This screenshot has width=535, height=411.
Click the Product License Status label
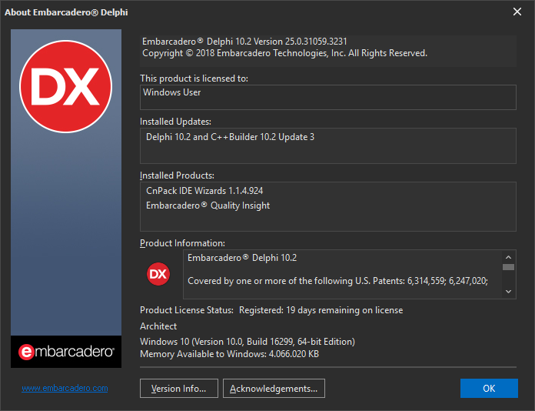point(187,310)
